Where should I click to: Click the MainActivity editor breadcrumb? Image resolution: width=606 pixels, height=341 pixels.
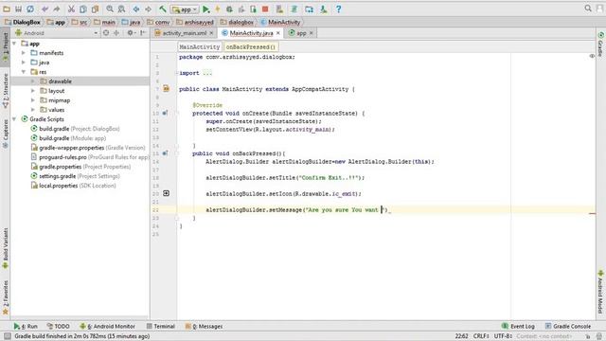tap(200, 46)
